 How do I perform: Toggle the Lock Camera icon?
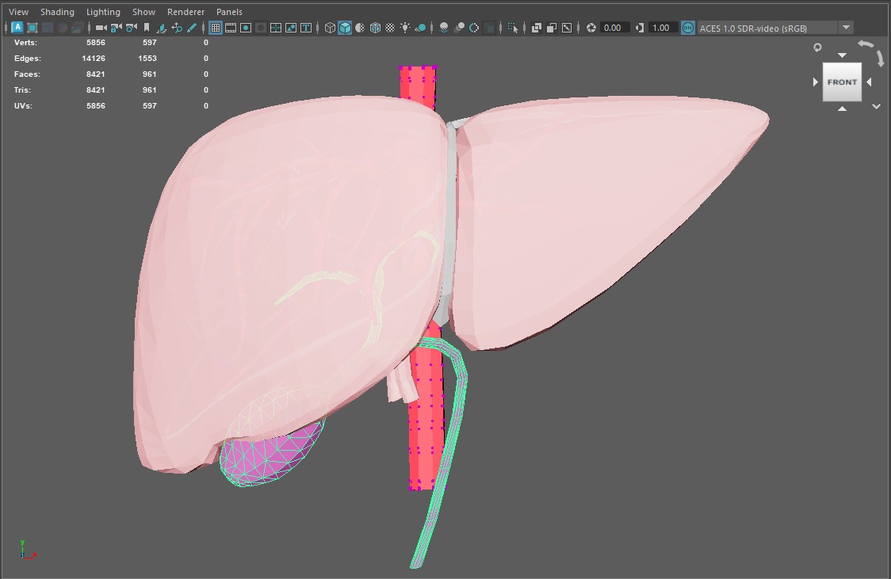(116, 28)
